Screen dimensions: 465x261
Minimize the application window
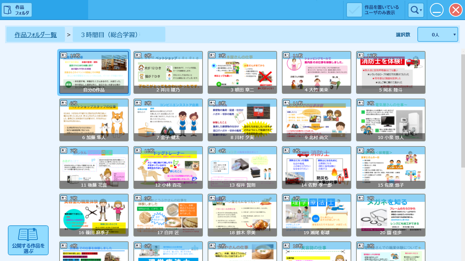(x=437, y=10)
